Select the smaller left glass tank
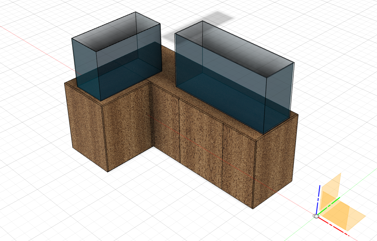 pyautogui.click(x=117, y=56)
